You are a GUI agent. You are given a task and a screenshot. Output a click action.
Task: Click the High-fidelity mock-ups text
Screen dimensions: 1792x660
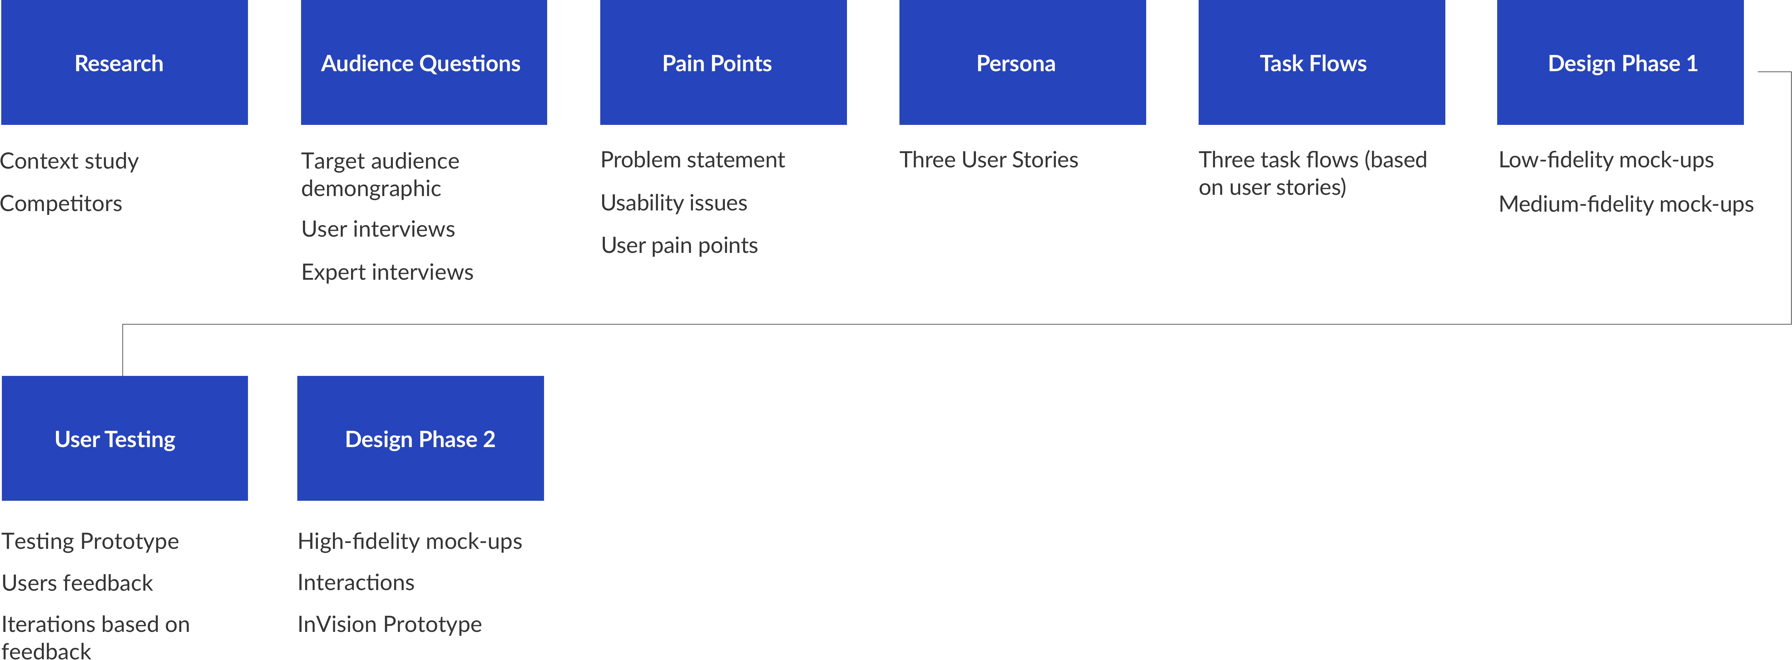[409, 541]
